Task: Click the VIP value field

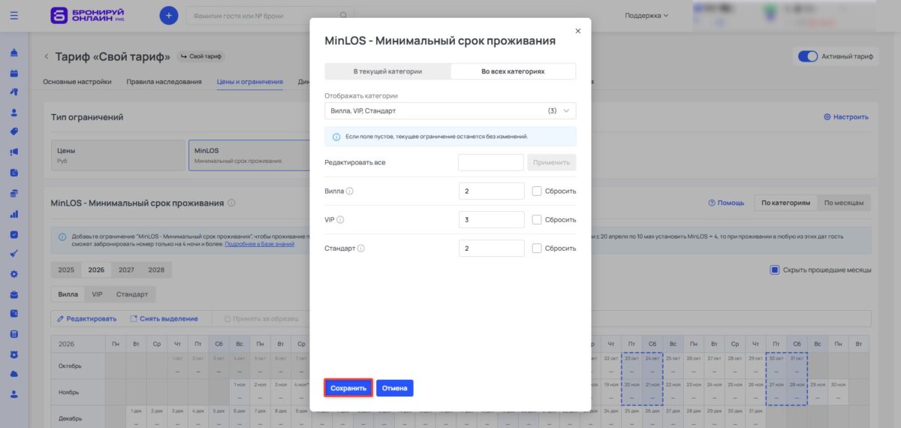Action: [x=492, y=219]
